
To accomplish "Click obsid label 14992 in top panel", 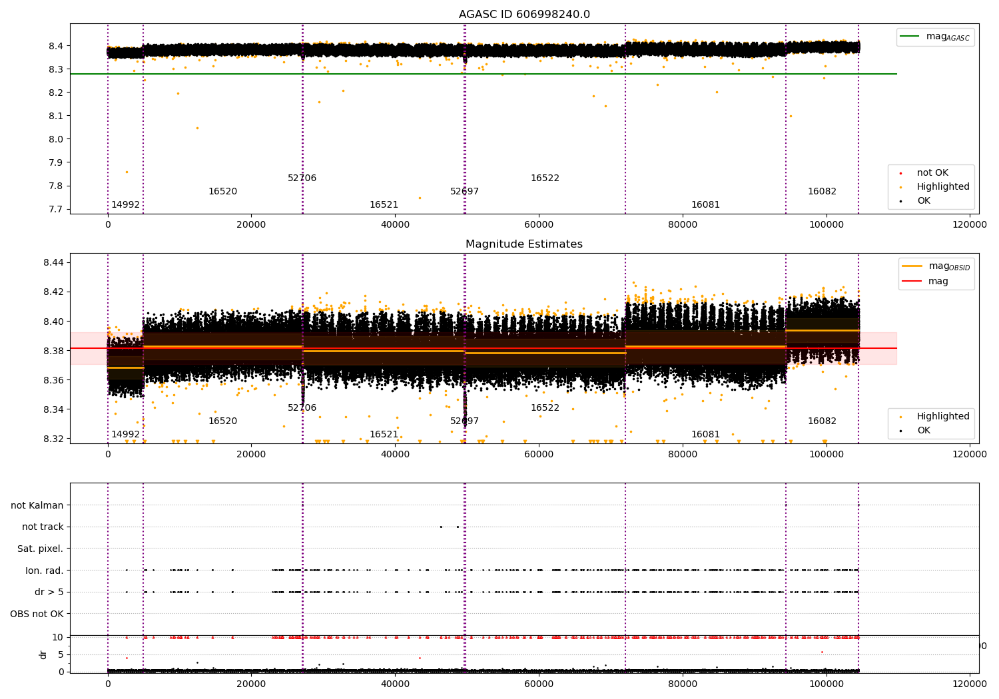I will 125,205.
